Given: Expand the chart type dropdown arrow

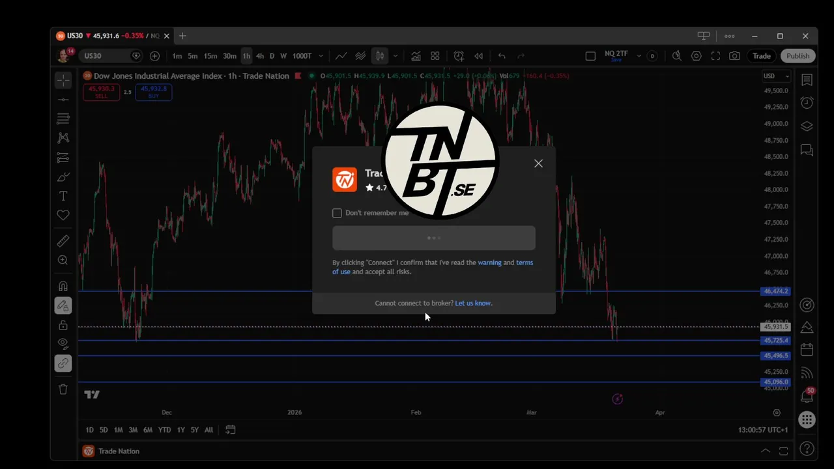Looking at the screenshot, I should 395,56.
